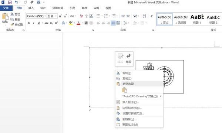Click the Sort A-Z icon

[145, 16]
